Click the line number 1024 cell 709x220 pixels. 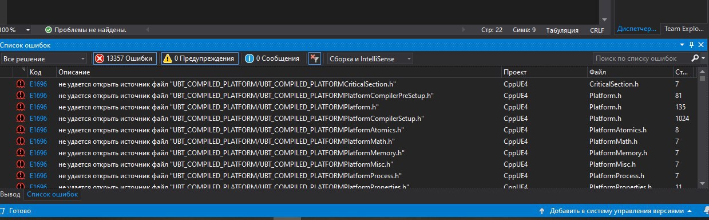point(682,119)
